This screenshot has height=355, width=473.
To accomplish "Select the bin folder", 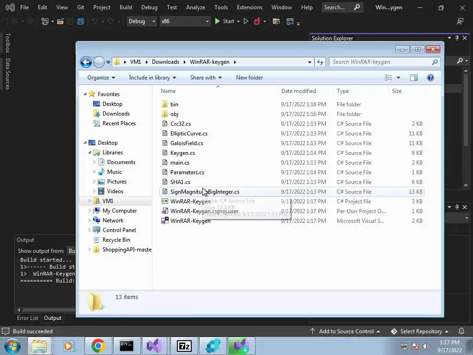I will 174,104.
